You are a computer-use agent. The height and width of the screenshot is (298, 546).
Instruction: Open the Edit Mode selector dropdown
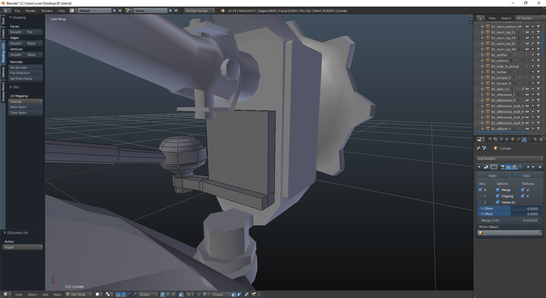click(x=79, y=295)
